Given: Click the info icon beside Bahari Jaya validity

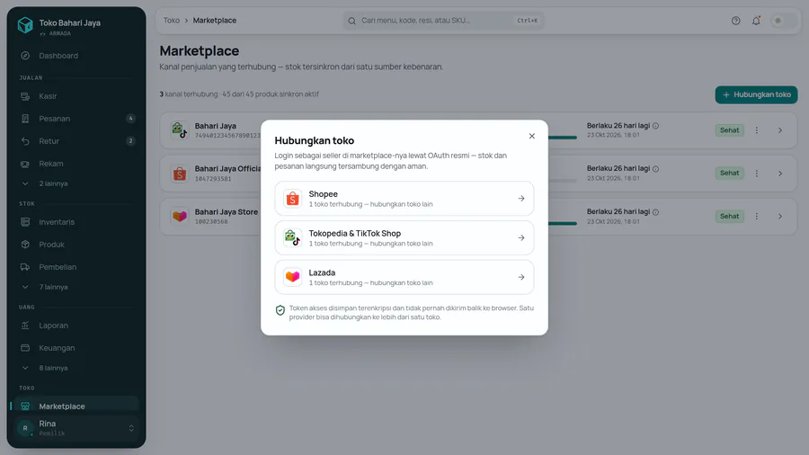Looking at the screenshot, I should [656, 126].
